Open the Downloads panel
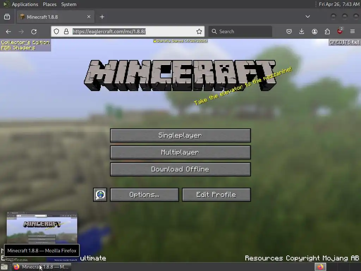This screenshot has width=361, height=271. pos(302,31)
